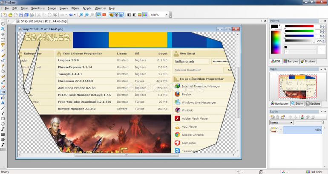The height and width of the screenshot is (174, 328).
Task: Save all with the stacked disks icon
Action: 26,15
